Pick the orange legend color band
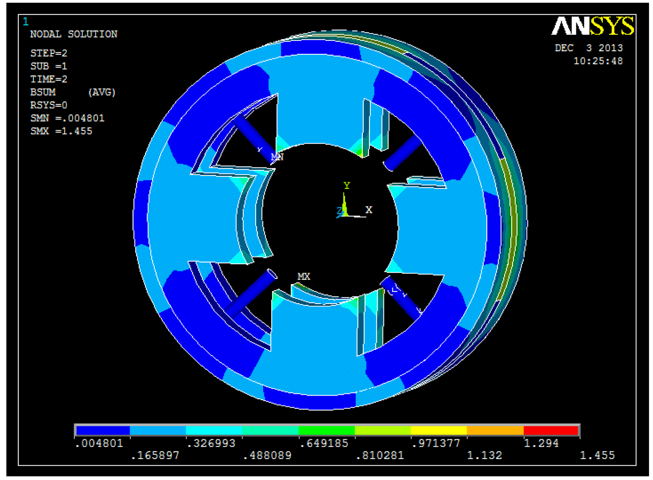Viewport: 653px width, 480px height. (495, 431)
